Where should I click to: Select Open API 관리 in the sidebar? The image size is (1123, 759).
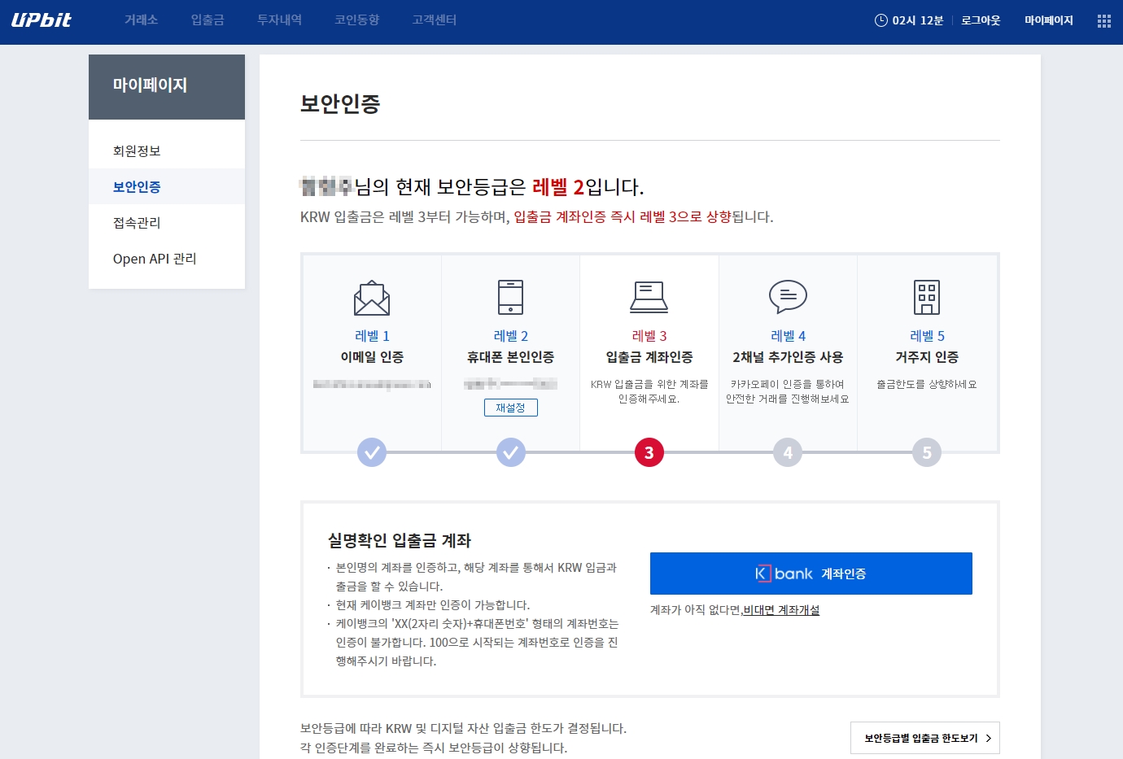pyautogui.click(x=167, y=258)
